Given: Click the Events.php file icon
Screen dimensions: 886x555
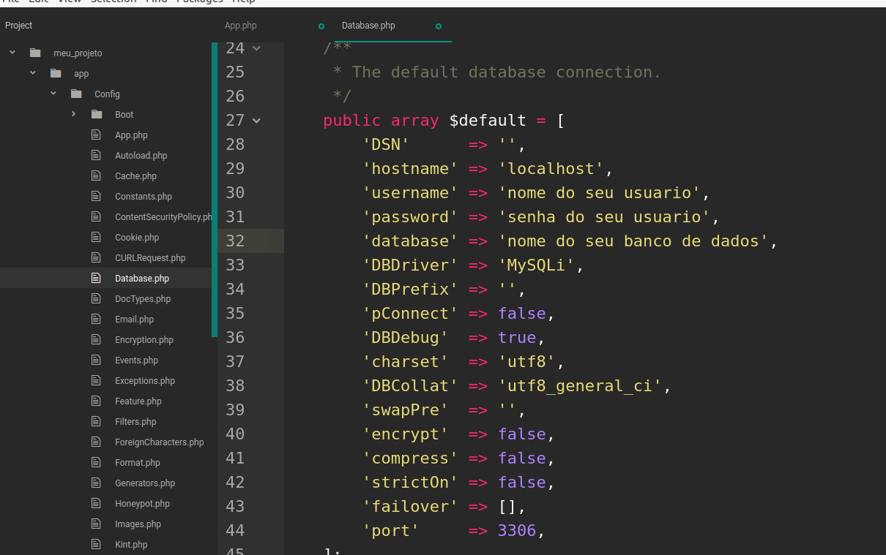Looking at the screenshot, I should (96, 360).
